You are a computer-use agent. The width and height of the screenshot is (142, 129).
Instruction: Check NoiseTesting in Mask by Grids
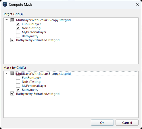pyautogui.click(x=18, y=82)
